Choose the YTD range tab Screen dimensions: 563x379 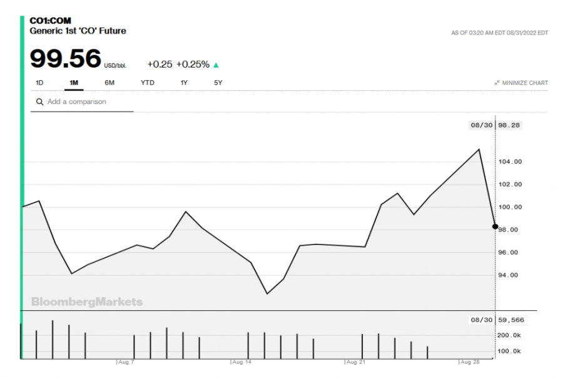click(147, 83)
